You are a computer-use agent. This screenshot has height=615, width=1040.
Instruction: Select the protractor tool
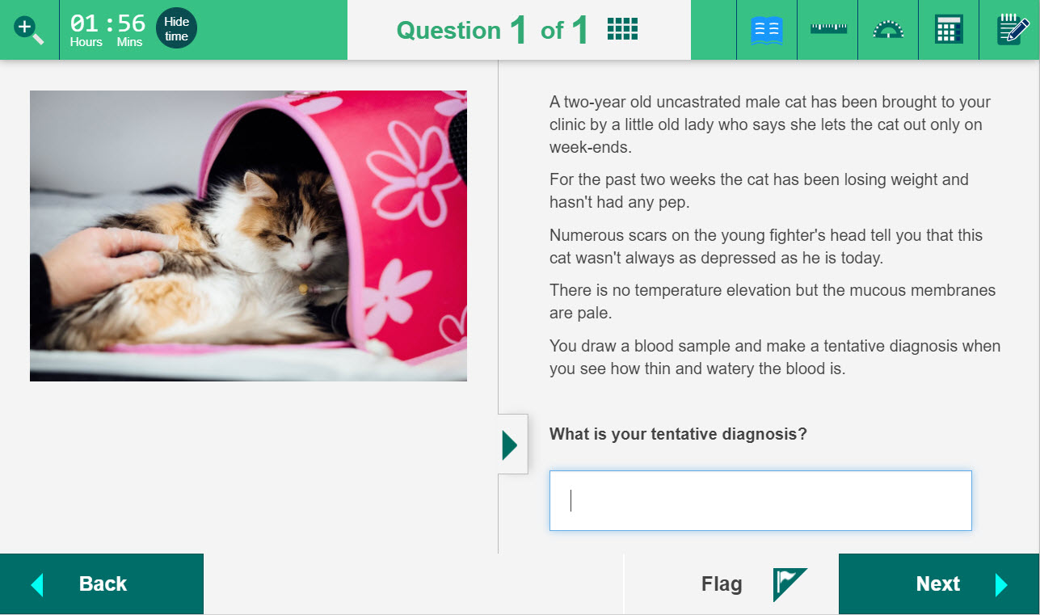pyautogui.click(x=888, y=30)
